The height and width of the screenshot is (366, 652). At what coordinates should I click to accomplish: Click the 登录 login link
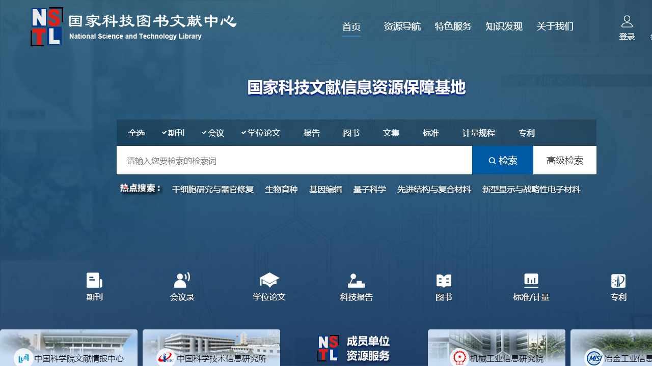coord(627,37)
